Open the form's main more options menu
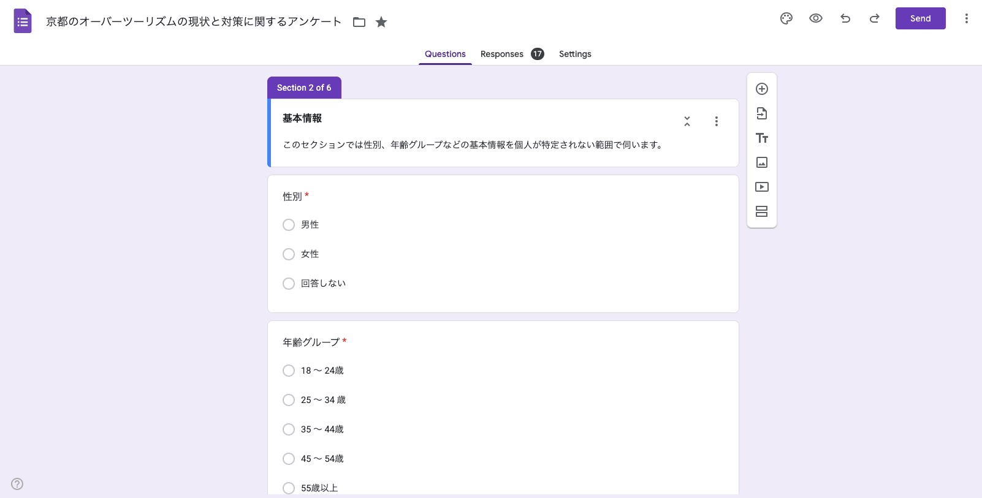This screenshot has width=982, height=498. pyautogui.click(x=967, y=18)
